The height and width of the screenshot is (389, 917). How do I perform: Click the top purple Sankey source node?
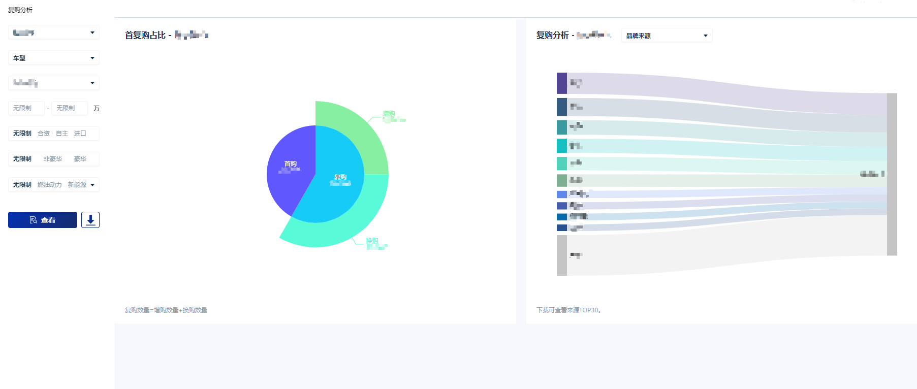(x=562, y=83)
